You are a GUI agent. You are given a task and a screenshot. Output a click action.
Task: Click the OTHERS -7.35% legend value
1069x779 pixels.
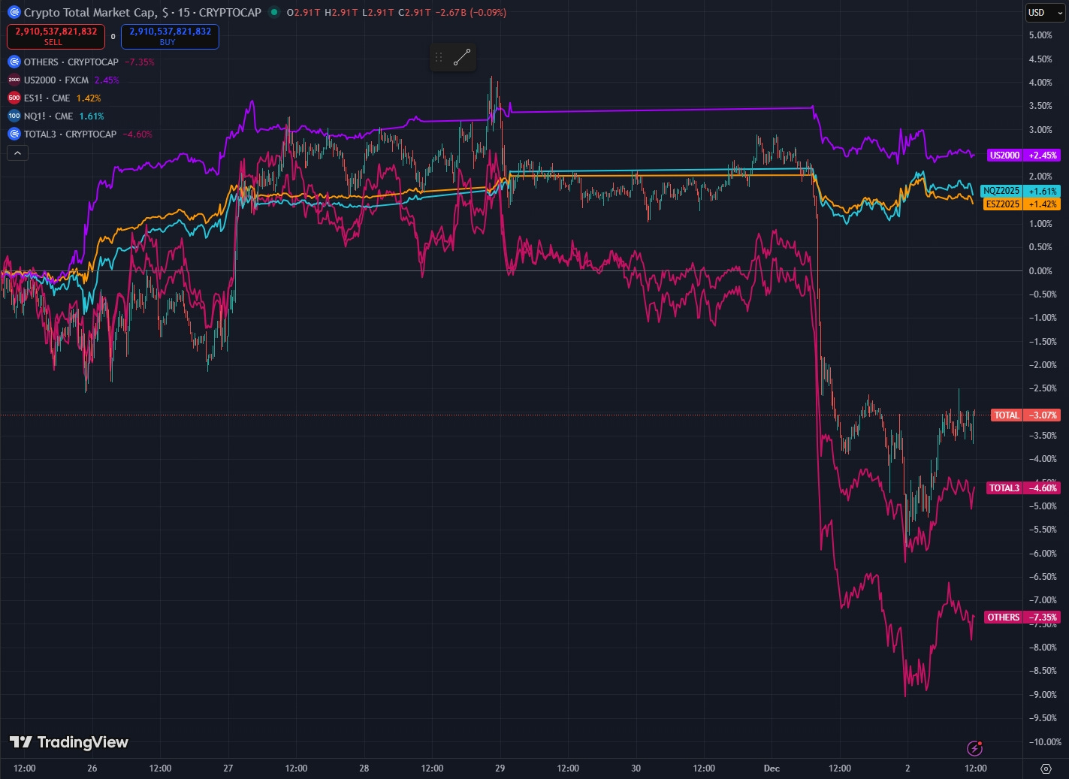(140, 62)
